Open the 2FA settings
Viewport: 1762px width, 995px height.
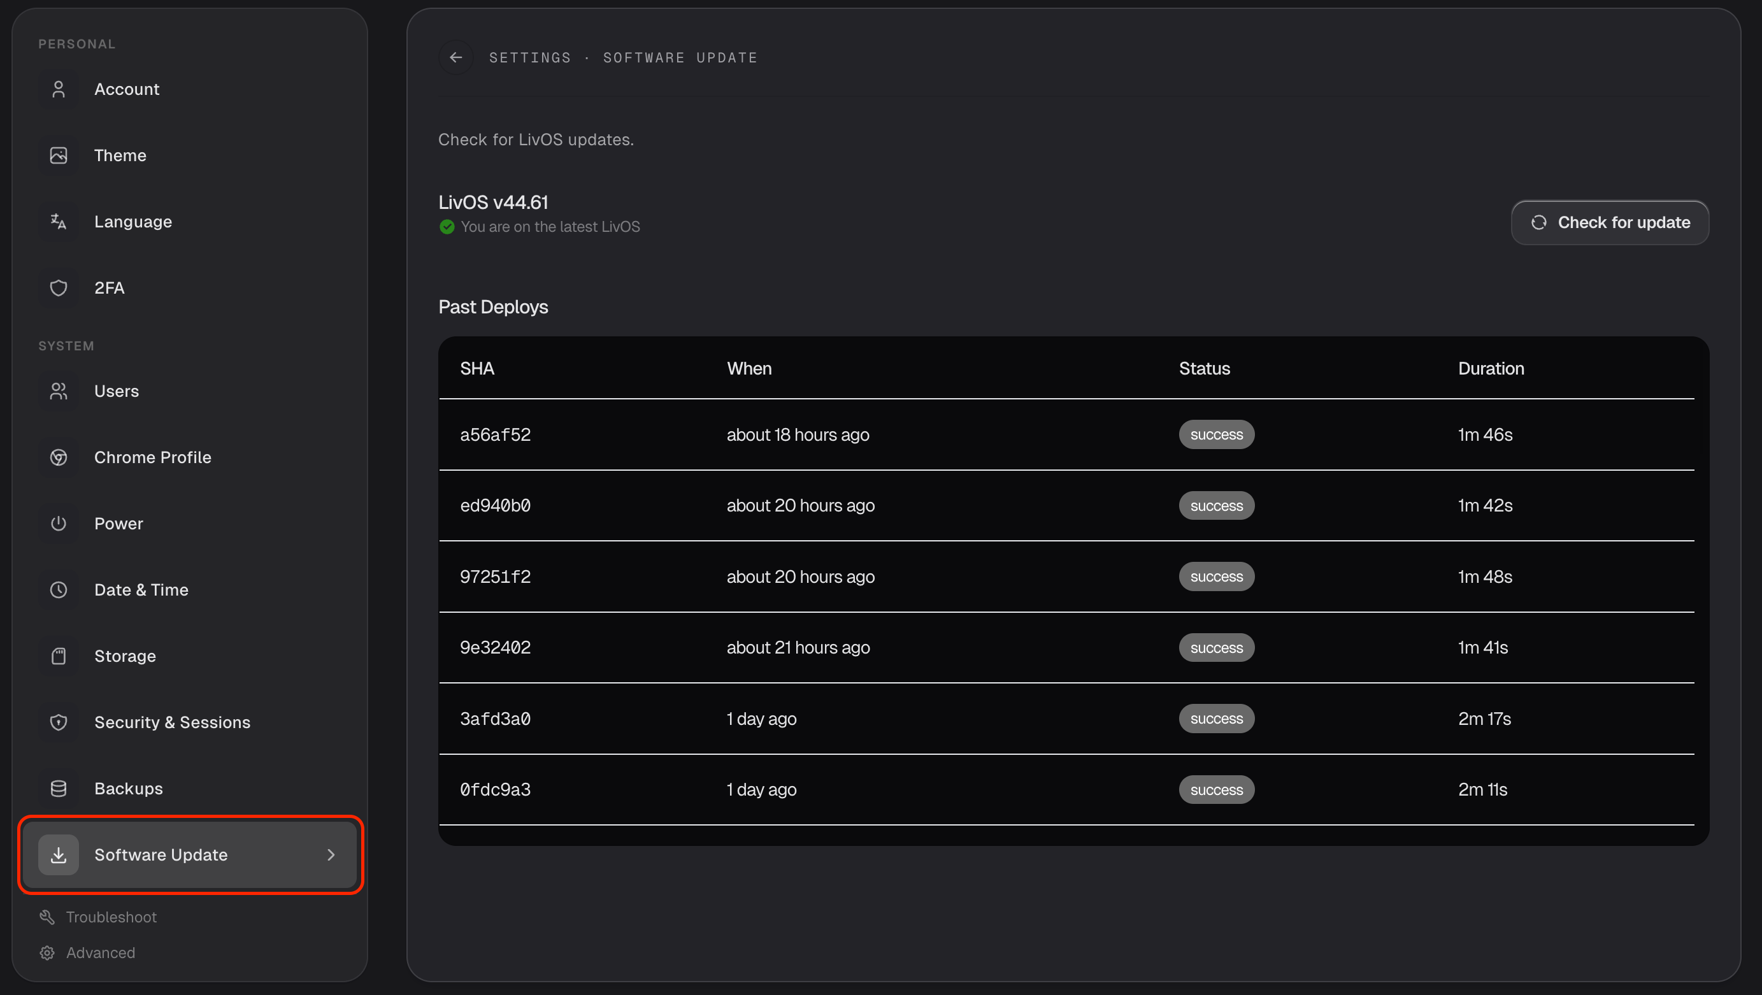click(190, 288)
